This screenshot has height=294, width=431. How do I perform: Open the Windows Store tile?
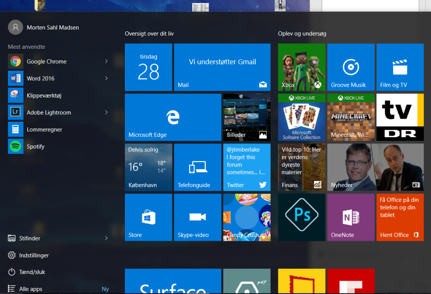pyautogui.click(x=148, y=217)
